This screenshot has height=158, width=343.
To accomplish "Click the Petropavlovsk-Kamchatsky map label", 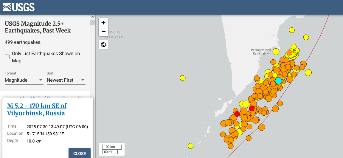I will pos(261,51).
